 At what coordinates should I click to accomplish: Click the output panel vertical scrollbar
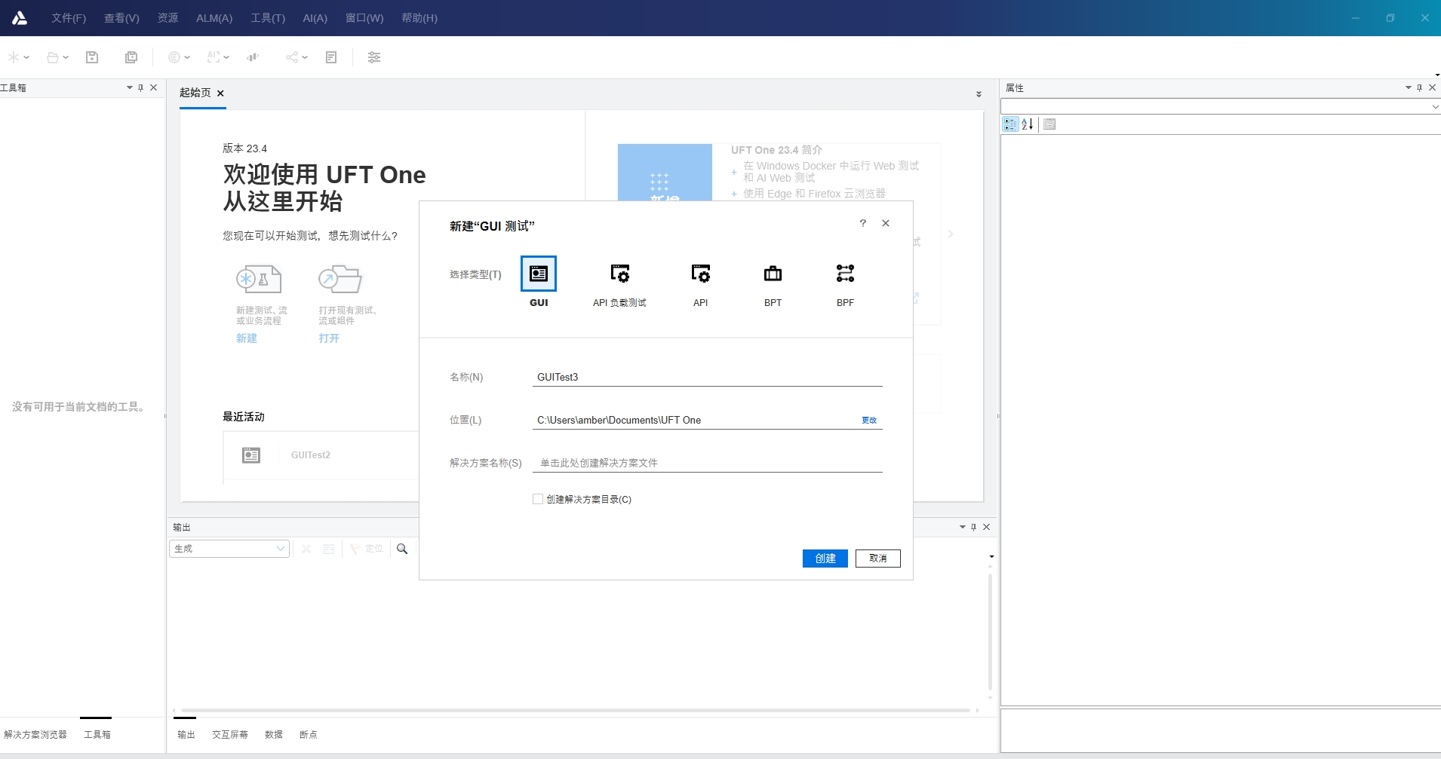[x=990, y=632]
